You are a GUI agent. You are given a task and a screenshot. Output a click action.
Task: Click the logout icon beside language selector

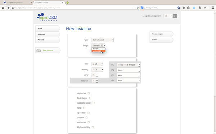click(175, 16)
